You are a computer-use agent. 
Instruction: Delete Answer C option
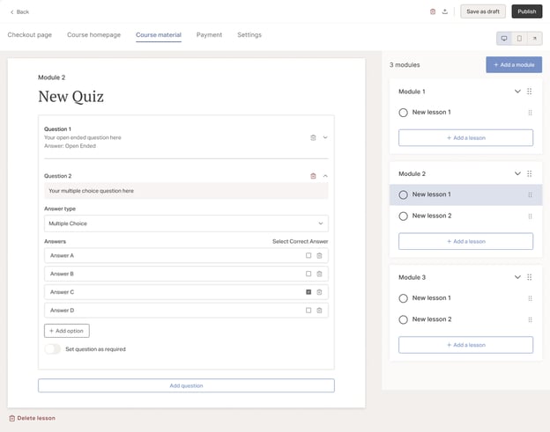319,292
